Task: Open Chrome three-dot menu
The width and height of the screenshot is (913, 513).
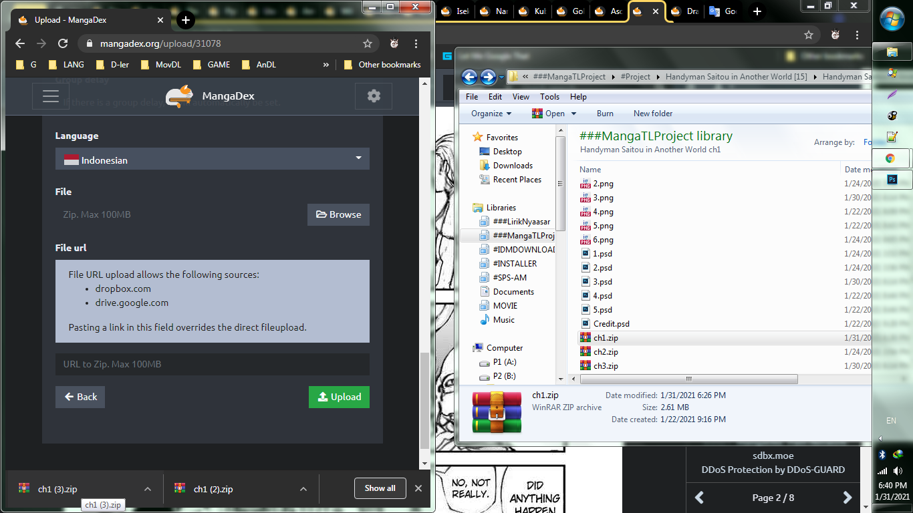Action: click(416, 43)
